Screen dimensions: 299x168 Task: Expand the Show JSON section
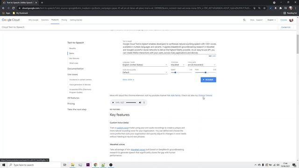(x=128, y=80)
